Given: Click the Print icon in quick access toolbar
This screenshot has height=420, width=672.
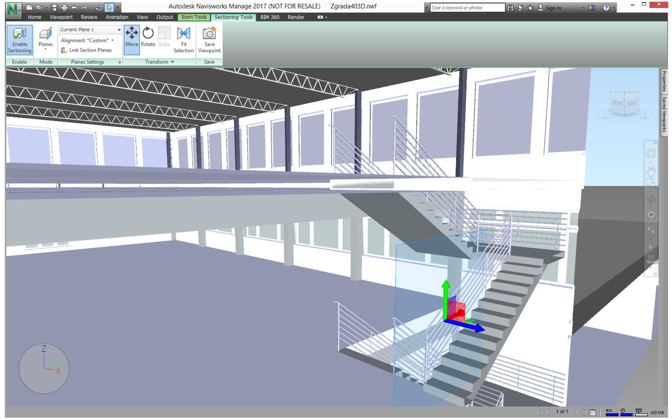Looking at the screenshot, I should coord(64,8).
